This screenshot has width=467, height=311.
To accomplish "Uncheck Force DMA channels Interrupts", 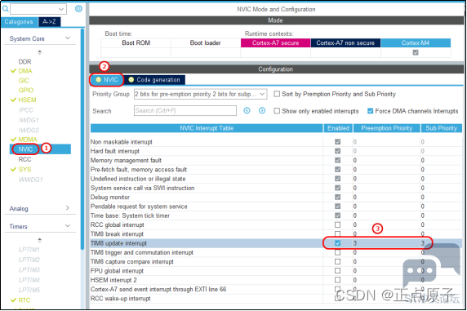I will 370,111.
